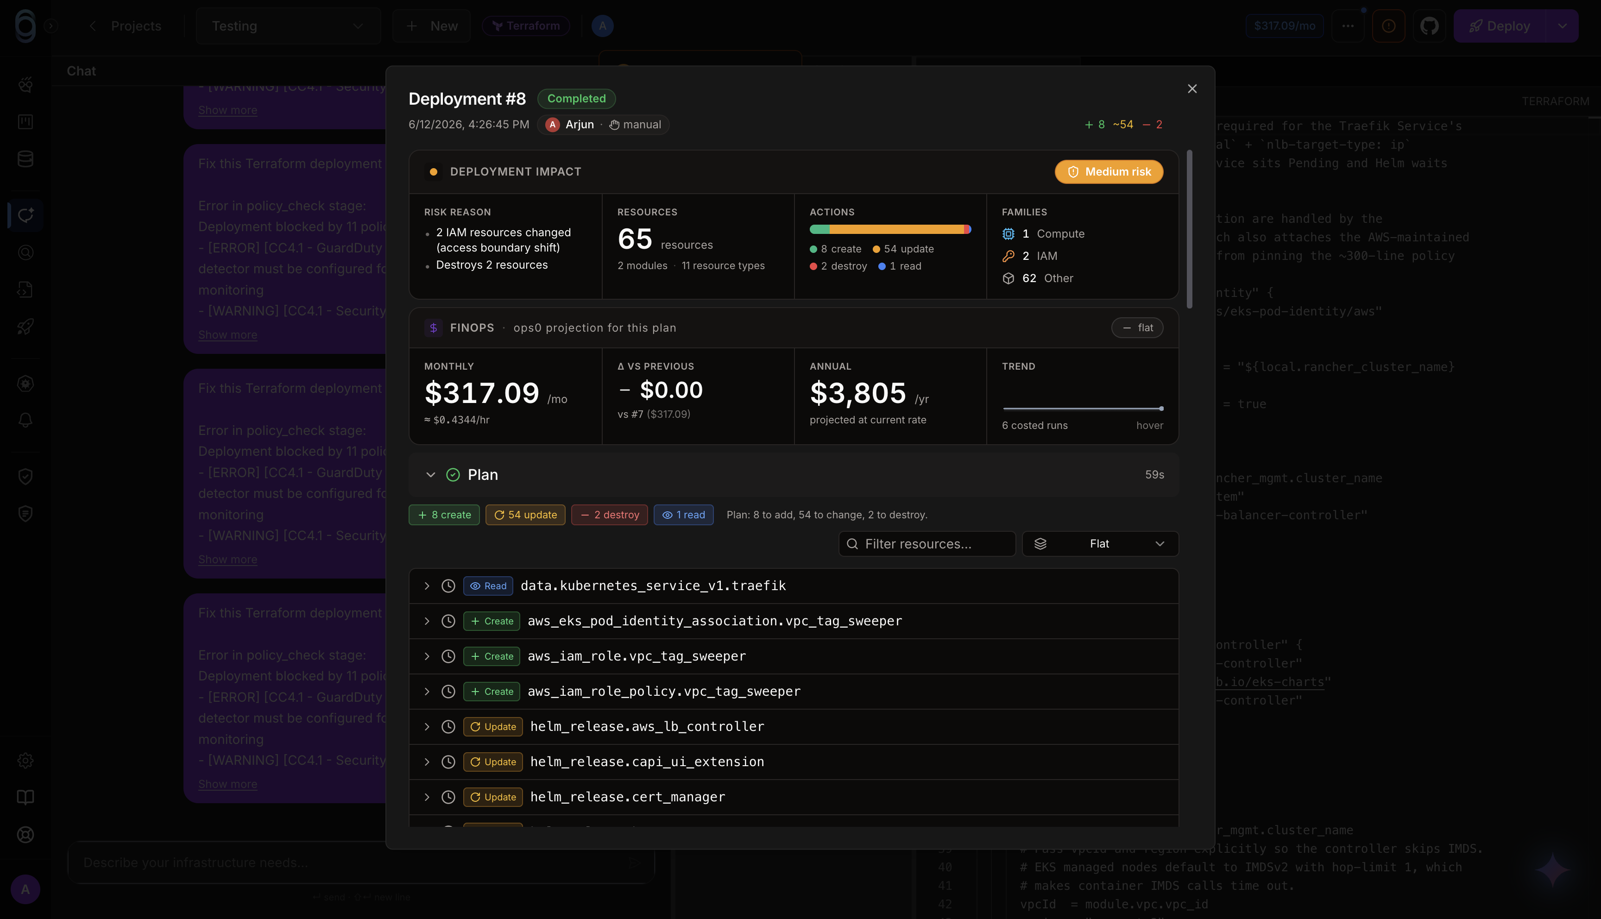Collapse the Plan section chevron

pyautogui.click(x=430, y=475)
